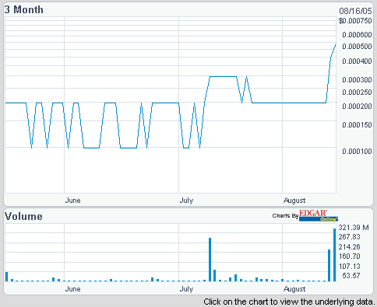Viewport: 377px width, 307px height.
Task: Click the July label under volume chart
Action: [186, 289]
